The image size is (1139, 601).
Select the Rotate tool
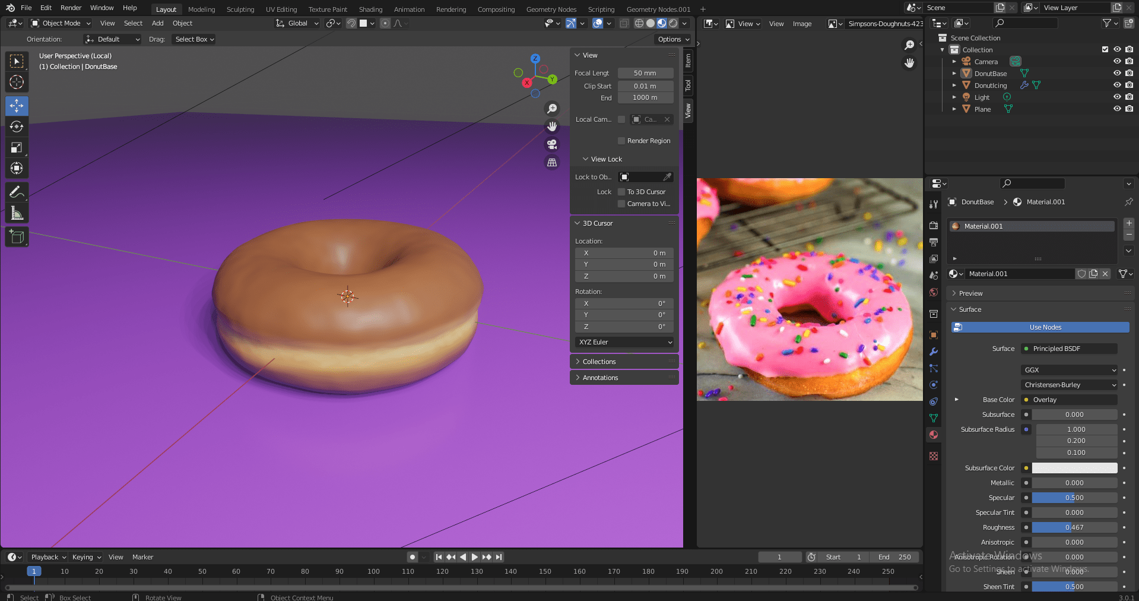tap(17, 126)
